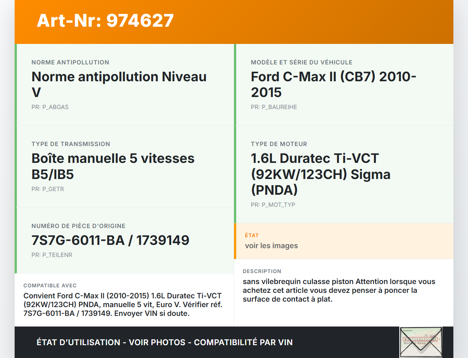Viewport: 468px width, 358px height.
Task: Click the ÉTAT section heading
Action: [252, 235]
